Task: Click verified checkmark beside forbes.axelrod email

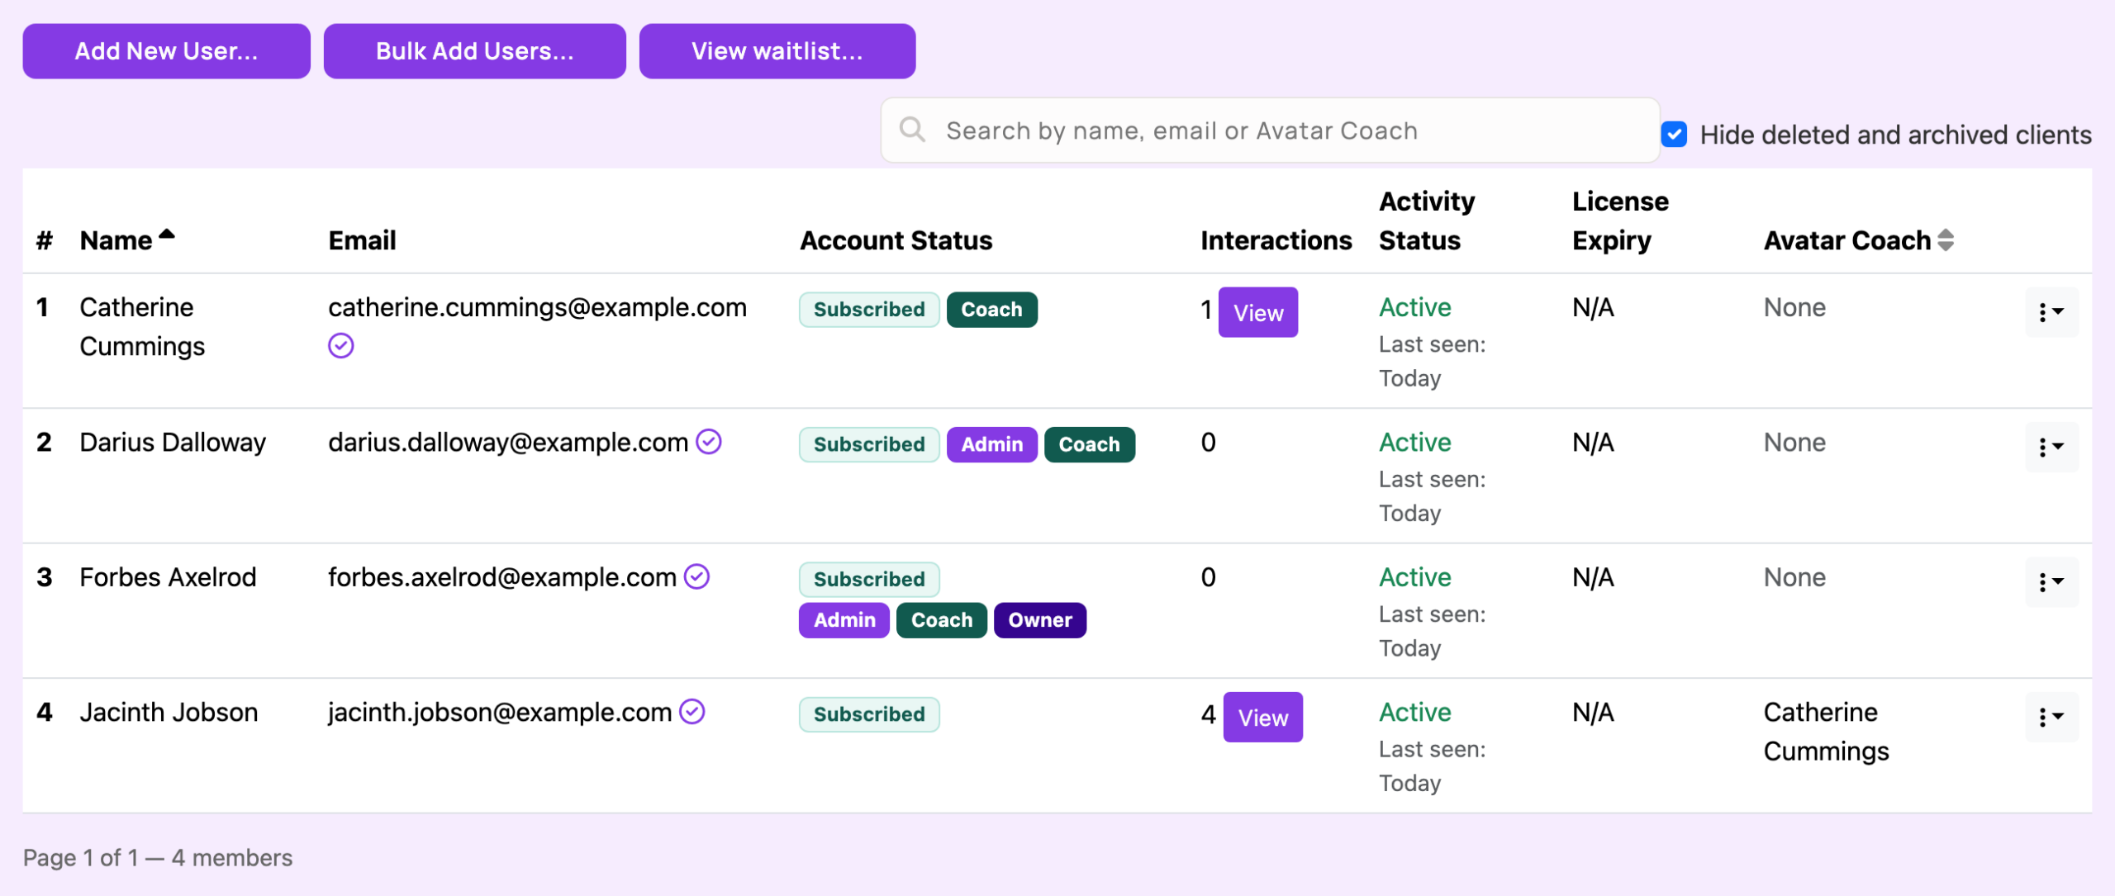Action: (697, 576)
